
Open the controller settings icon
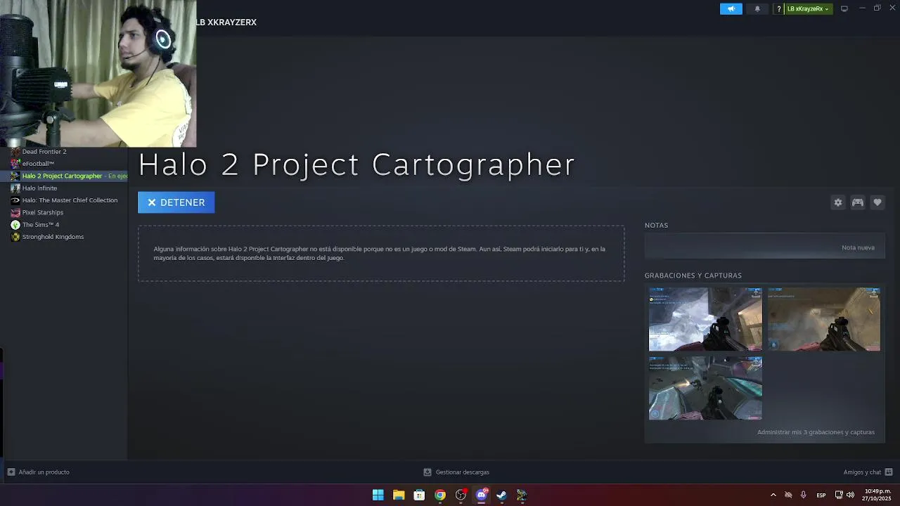click(857, 202)
